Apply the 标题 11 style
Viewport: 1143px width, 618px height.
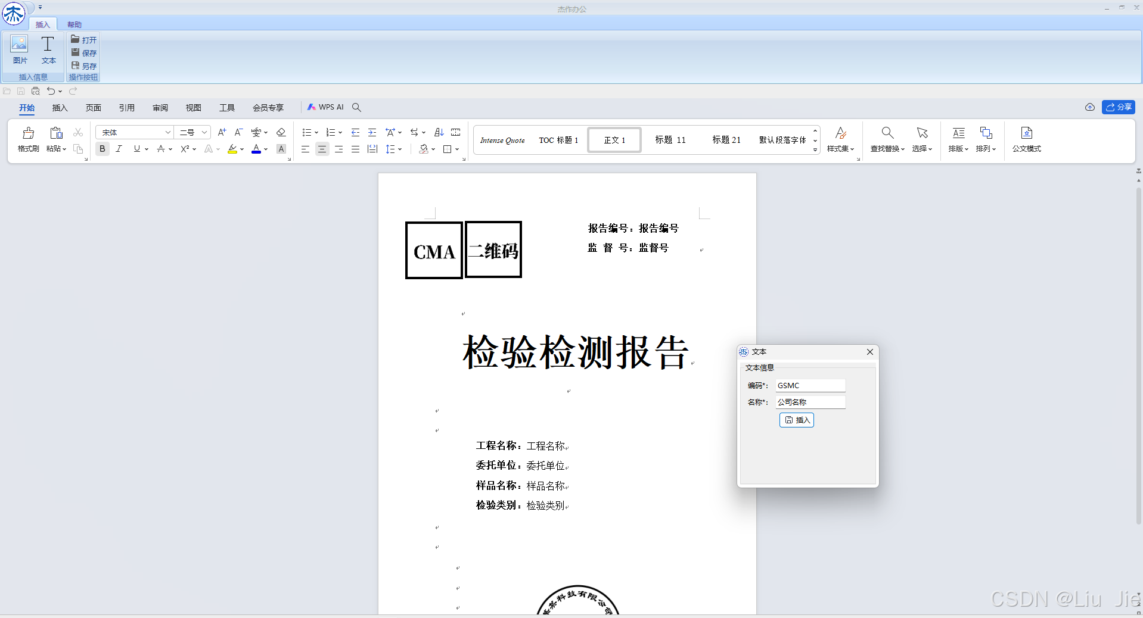pyautogui.click(x=670, y=140)
